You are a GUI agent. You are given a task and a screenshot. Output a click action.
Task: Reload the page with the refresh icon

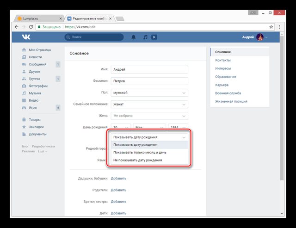pos(31,27)
